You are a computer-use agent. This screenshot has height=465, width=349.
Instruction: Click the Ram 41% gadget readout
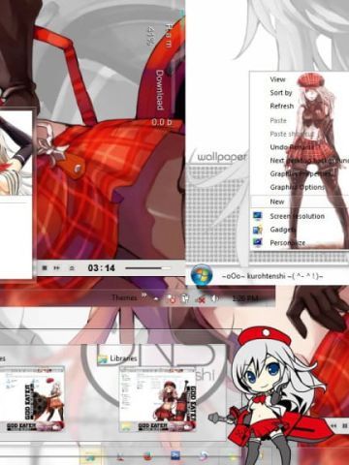[160, 35]
